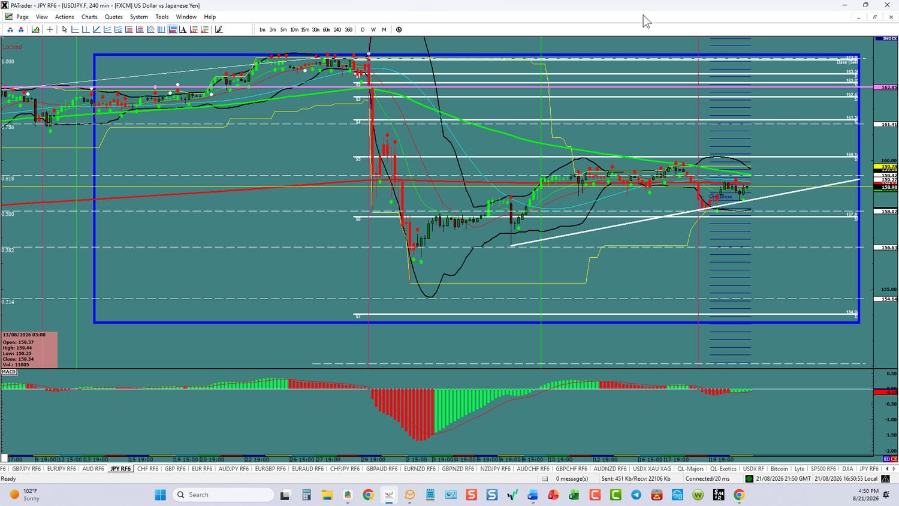Select the horizontal line drawing tool
The image size is (899, 506).
click(x=76, y=29)
